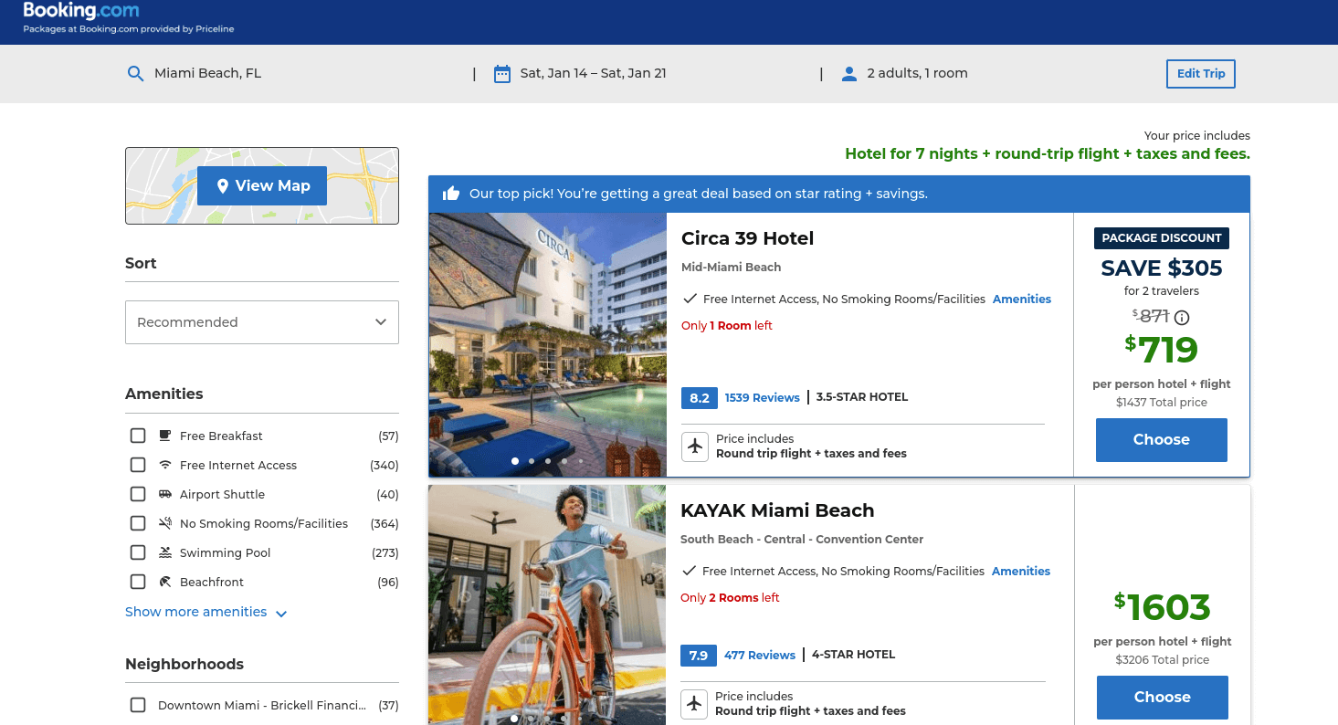The image size is (1338, 725).
Task: Click the $719 per person price
Action: 1162,350
